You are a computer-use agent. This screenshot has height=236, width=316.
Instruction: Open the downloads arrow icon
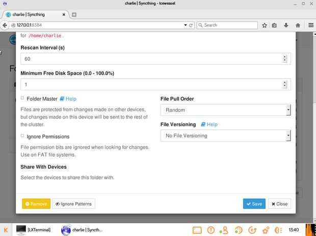(x=286, y=25)
